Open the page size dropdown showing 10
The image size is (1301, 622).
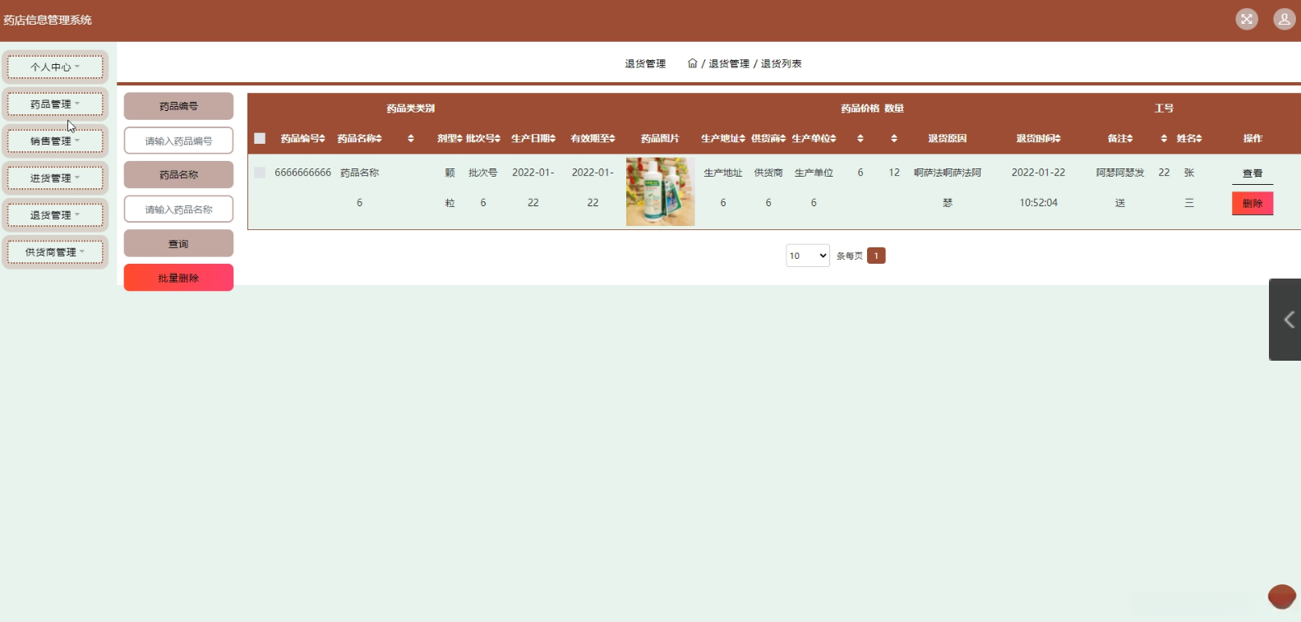tap(808, 256)
